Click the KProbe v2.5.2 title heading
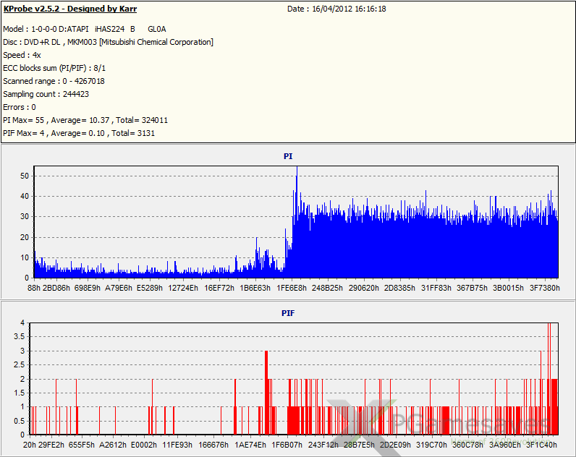 point(70,9)
